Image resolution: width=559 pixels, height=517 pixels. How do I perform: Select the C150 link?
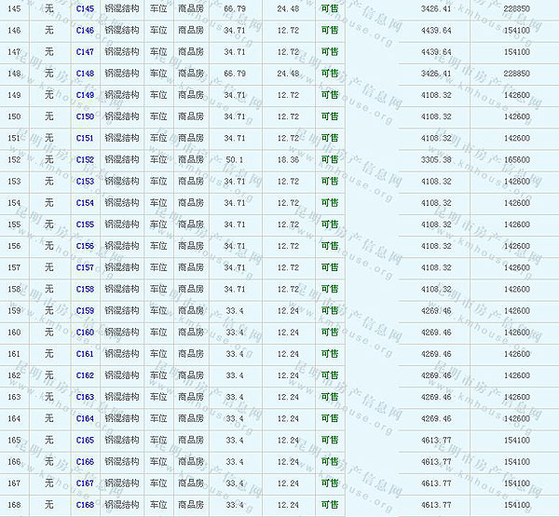85,116
